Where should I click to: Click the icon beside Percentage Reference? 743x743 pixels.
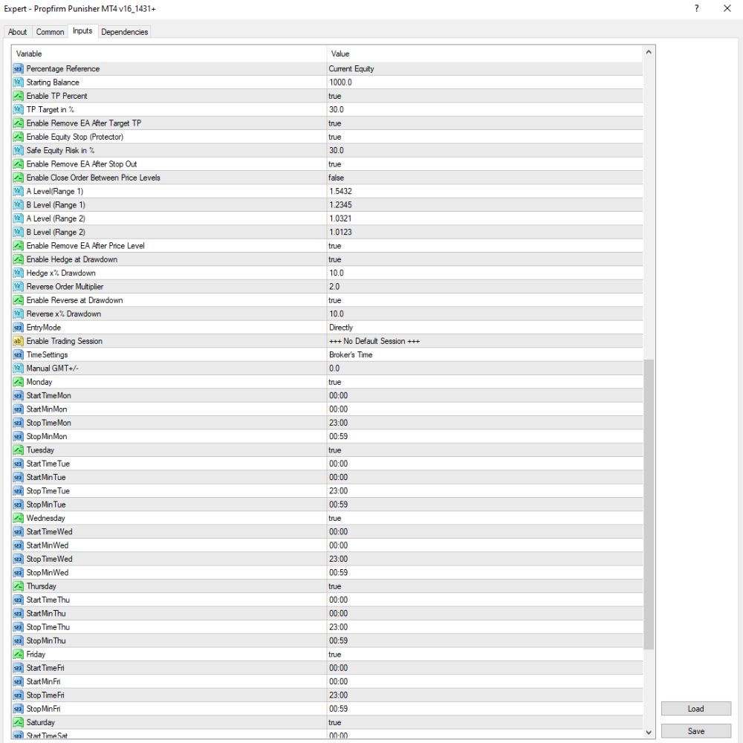[18, 68]
